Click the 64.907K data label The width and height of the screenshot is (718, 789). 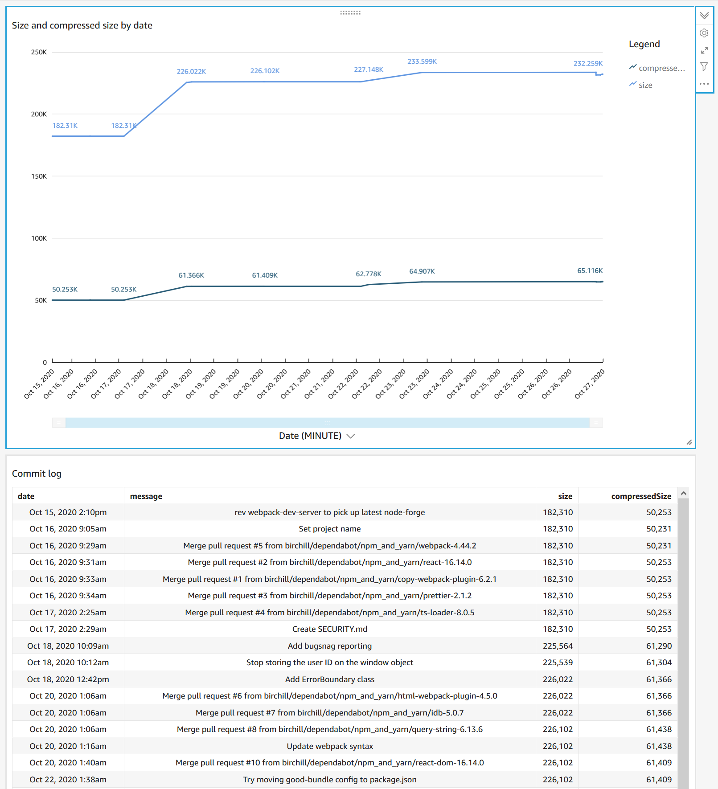(x=422, y=271)
